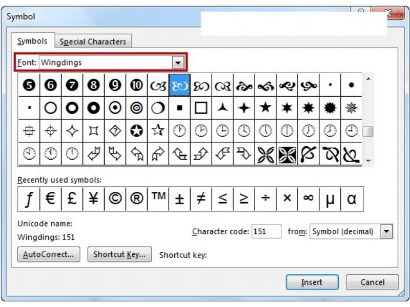The height and width of the screenshot is (307, 410).
Task: Pick the multiplication × recently used symbol
Action: (287, 199)
